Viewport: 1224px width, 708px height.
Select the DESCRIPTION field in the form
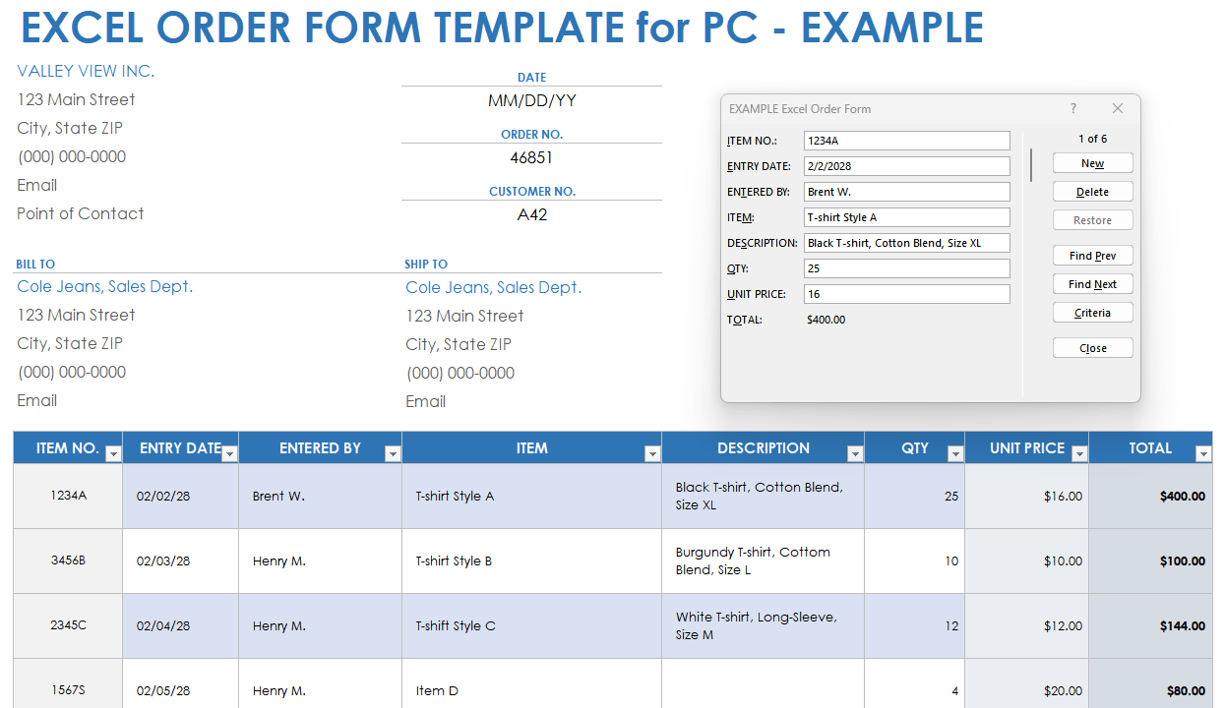tap(905, 242)
